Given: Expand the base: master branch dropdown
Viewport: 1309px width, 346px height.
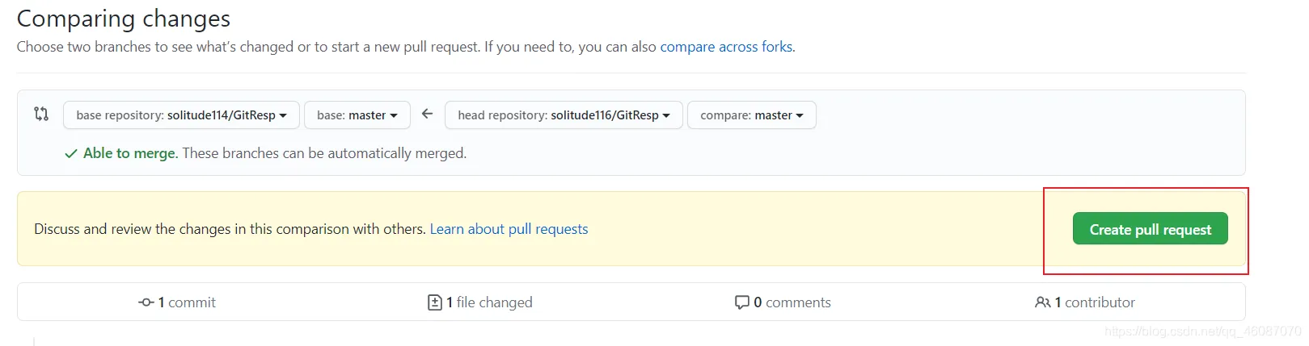Looking at the screenshot, I should 357,115.
